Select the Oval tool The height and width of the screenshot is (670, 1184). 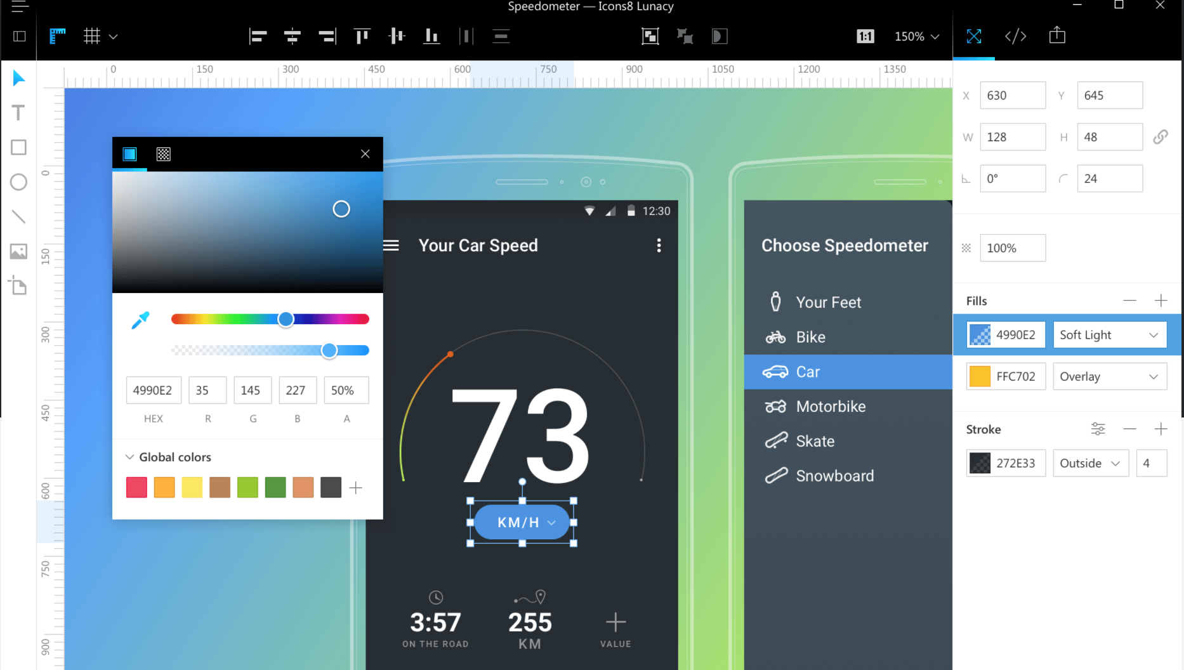[18, 182]
